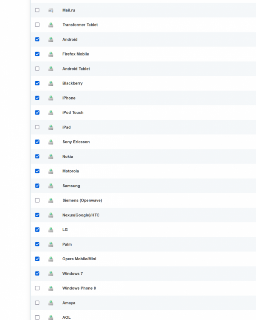
Task: Click the device icon beside iPad
Action: tap(51, 127)
